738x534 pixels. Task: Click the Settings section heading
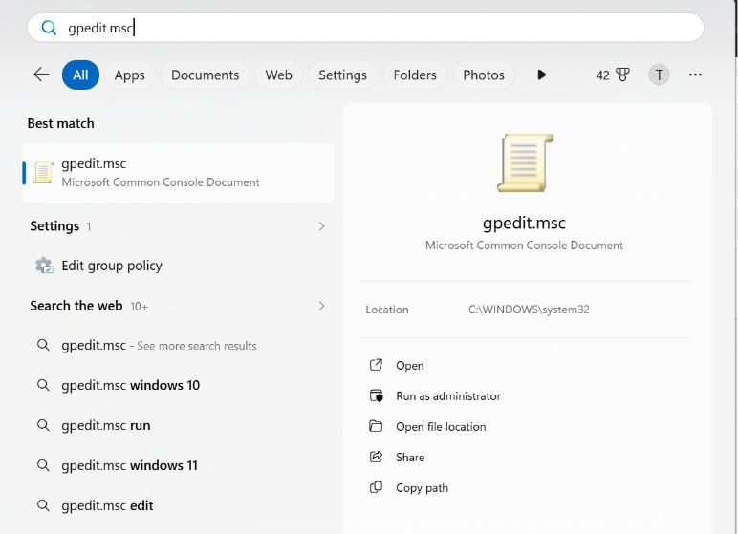[x=54, y=226]
